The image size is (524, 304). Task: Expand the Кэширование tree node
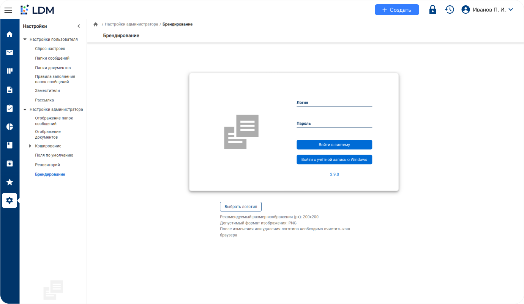(30, 146)
